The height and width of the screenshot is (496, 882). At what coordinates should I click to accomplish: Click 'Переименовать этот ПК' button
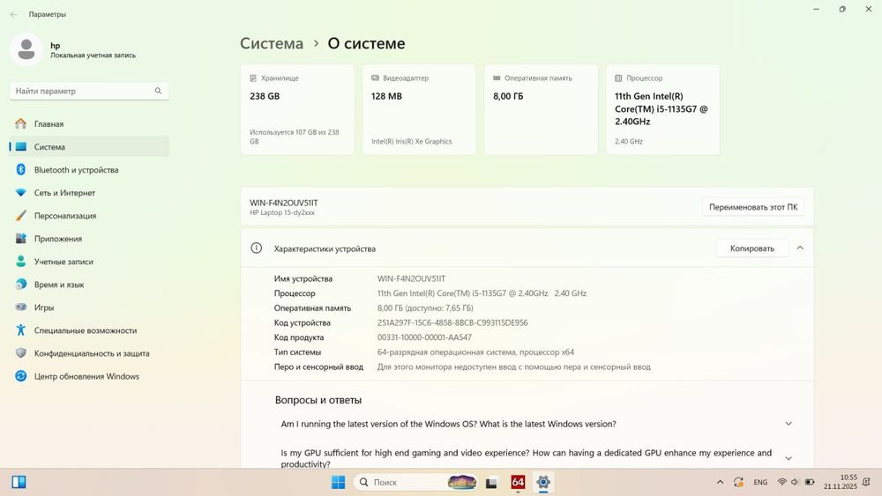753,207
